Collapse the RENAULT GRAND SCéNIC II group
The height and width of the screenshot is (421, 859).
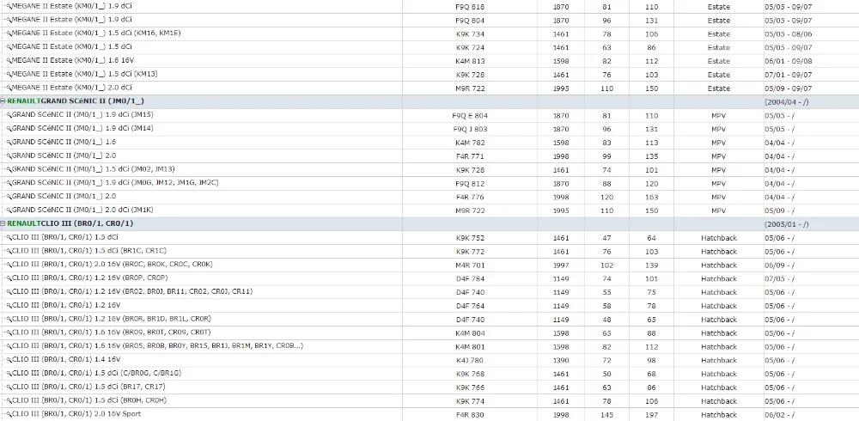(3, 101)
